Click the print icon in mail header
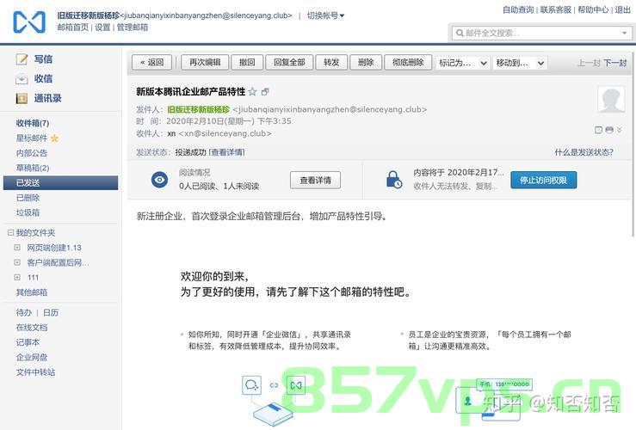 coord(608,130)
